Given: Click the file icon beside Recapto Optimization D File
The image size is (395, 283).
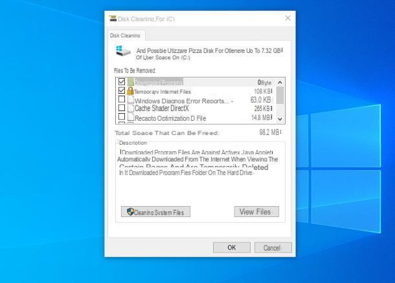Looking at the screenshot, I should tap(131, 117).
